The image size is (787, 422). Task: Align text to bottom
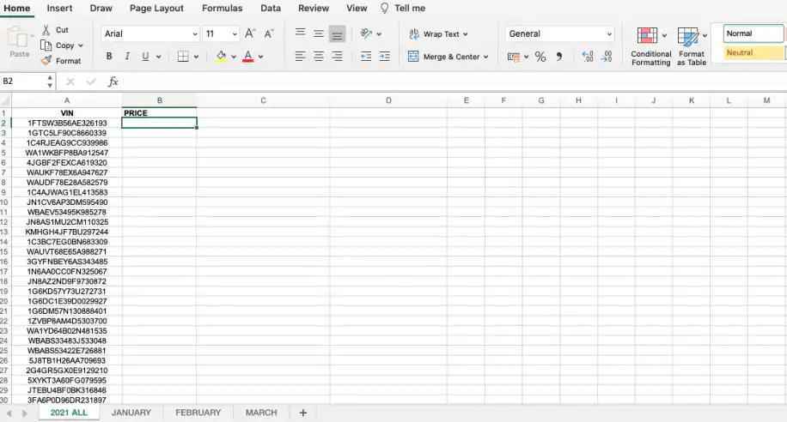point(338,34)
